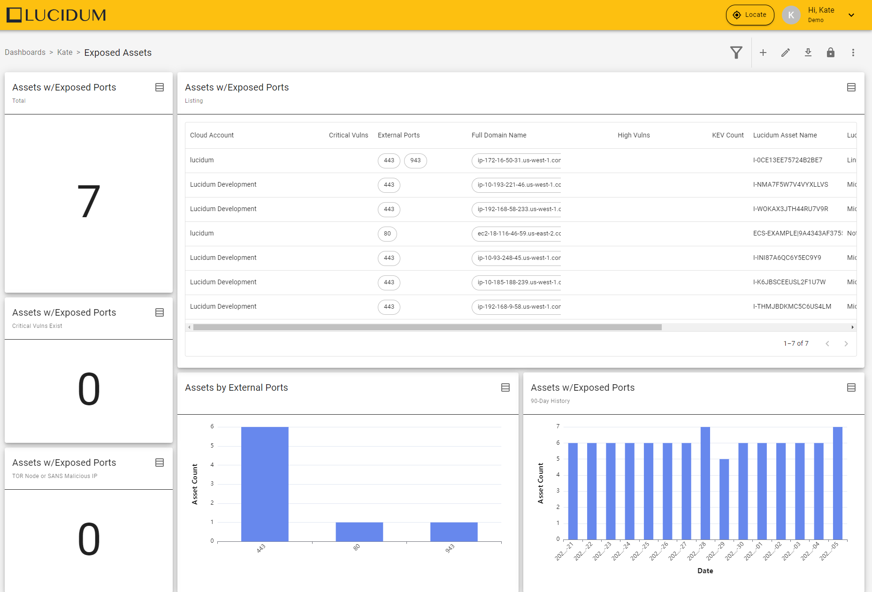Toggle the dashboard lock icon
The image size is (872, 592).
[x=831, y=53]
